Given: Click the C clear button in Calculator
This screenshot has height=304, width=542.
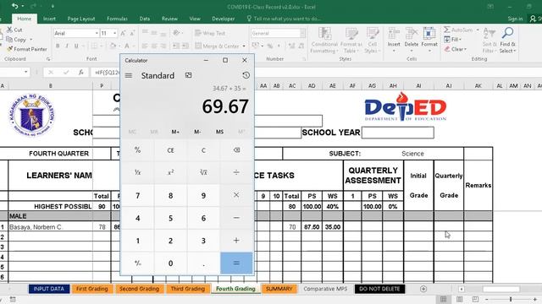Looking at the screenshot, I should pyautogui.click(x=203, y=150).
